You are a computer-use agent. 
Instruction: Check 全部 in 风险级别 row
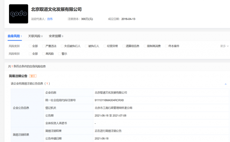[x=30, y=54]
